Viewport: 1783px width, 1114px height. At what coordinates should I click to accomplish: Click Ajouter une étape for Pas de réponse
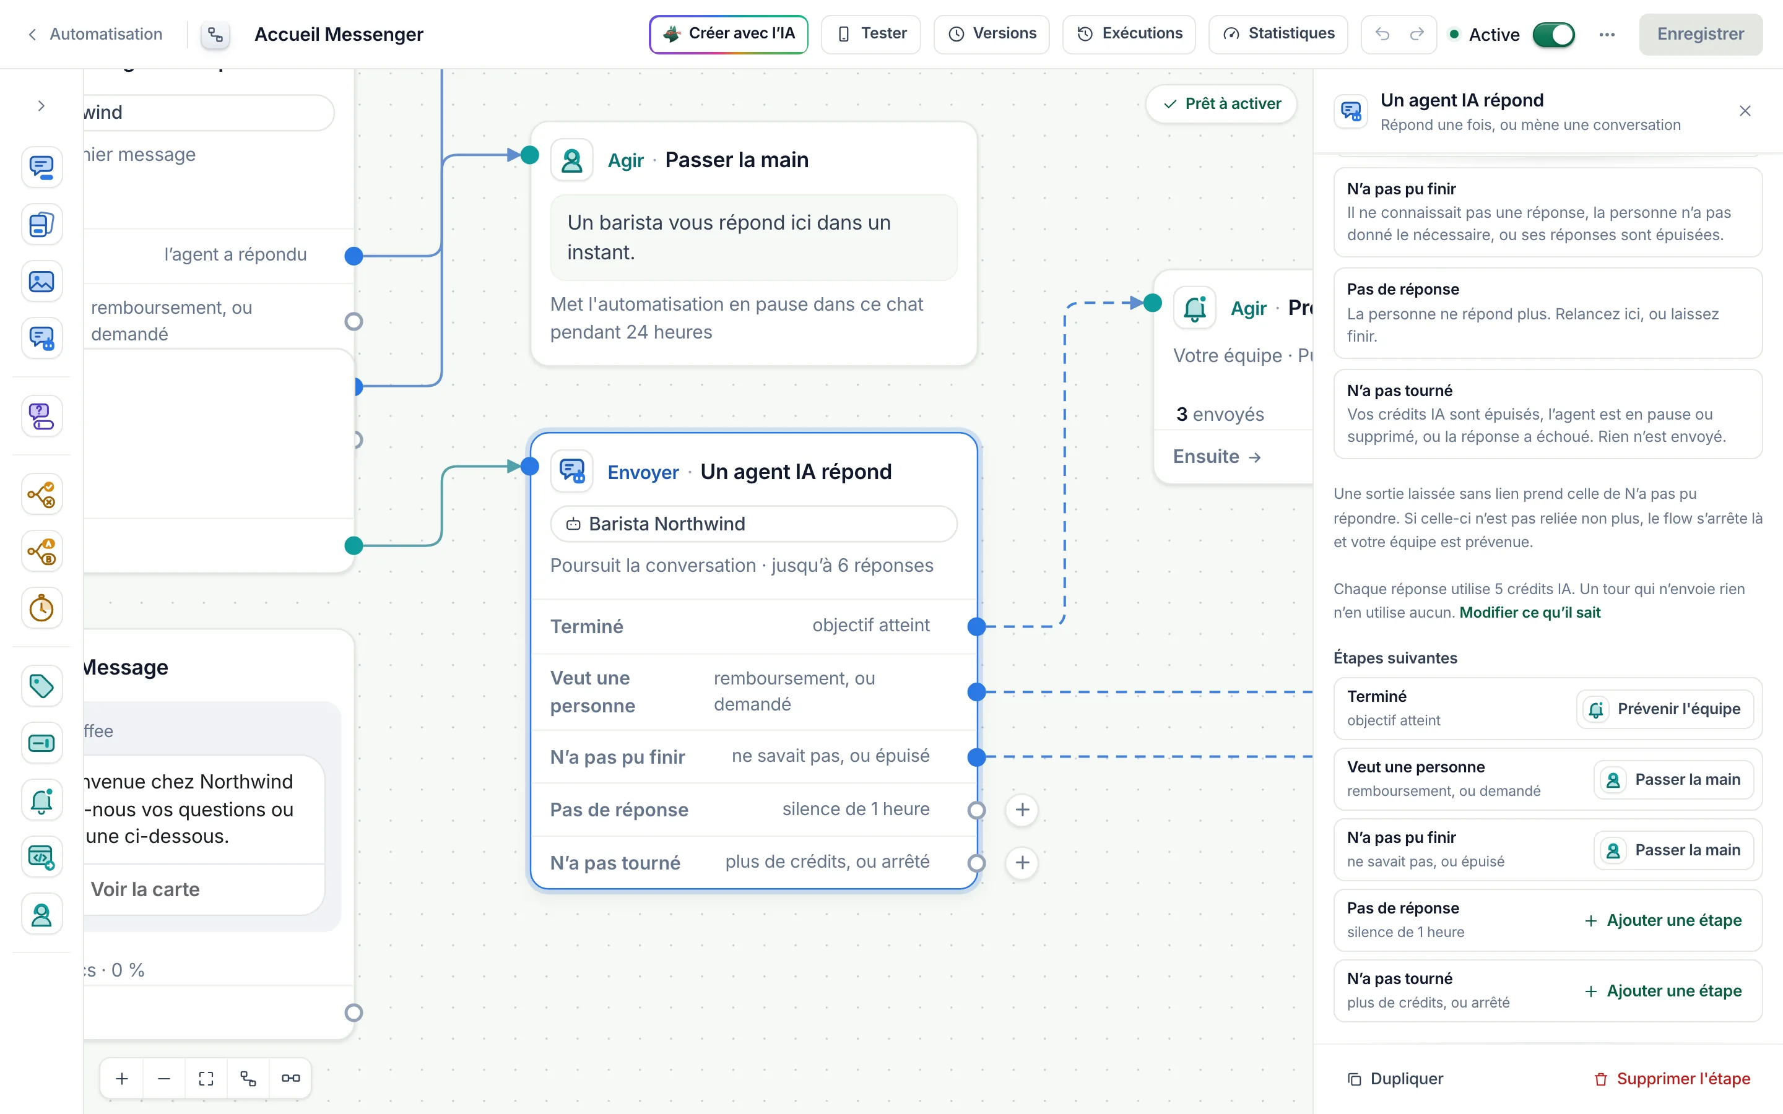pyautogui.click(x=1663, y=920)
